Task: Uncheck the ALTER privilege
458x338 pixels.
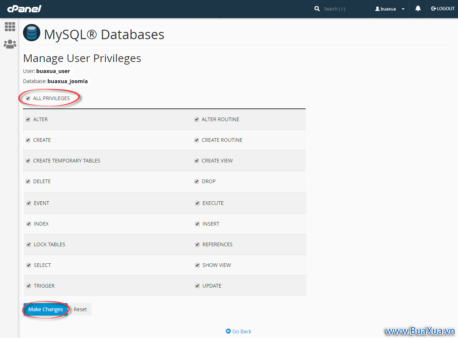Action: 28,119
